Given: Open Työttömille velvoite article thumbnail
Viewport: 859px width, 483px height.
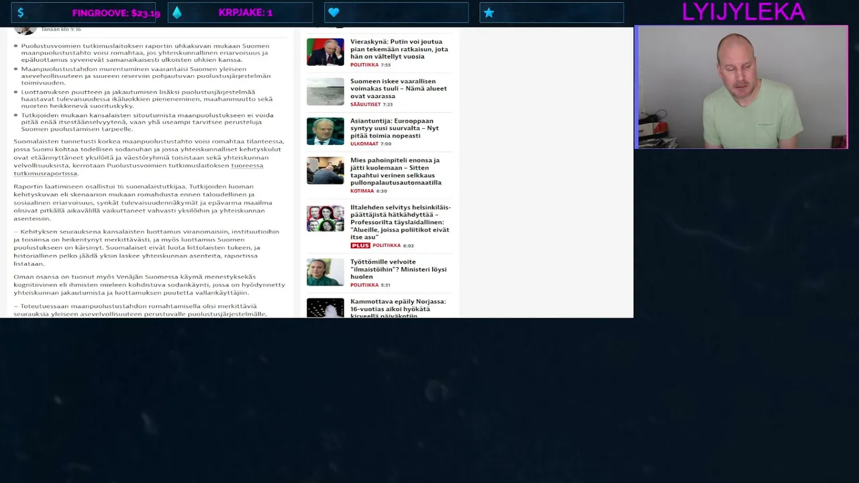Looking at the screenshot, I should (x=325, y=272).
